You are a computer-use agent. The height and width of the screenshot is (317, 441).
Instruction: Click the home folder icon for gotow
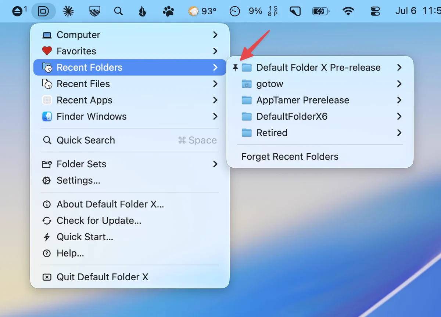[247, 84]
